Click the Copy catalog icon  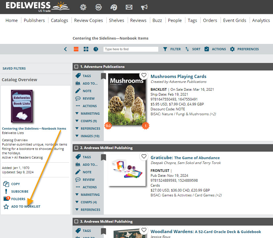click(x=6, y=184)
